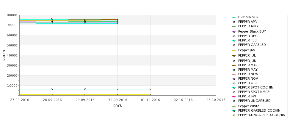Image resolution: width=290 pixels, height=127 pixels.
Task: Click the 01-10-2016 data point on green line
Action: [151, 89]
